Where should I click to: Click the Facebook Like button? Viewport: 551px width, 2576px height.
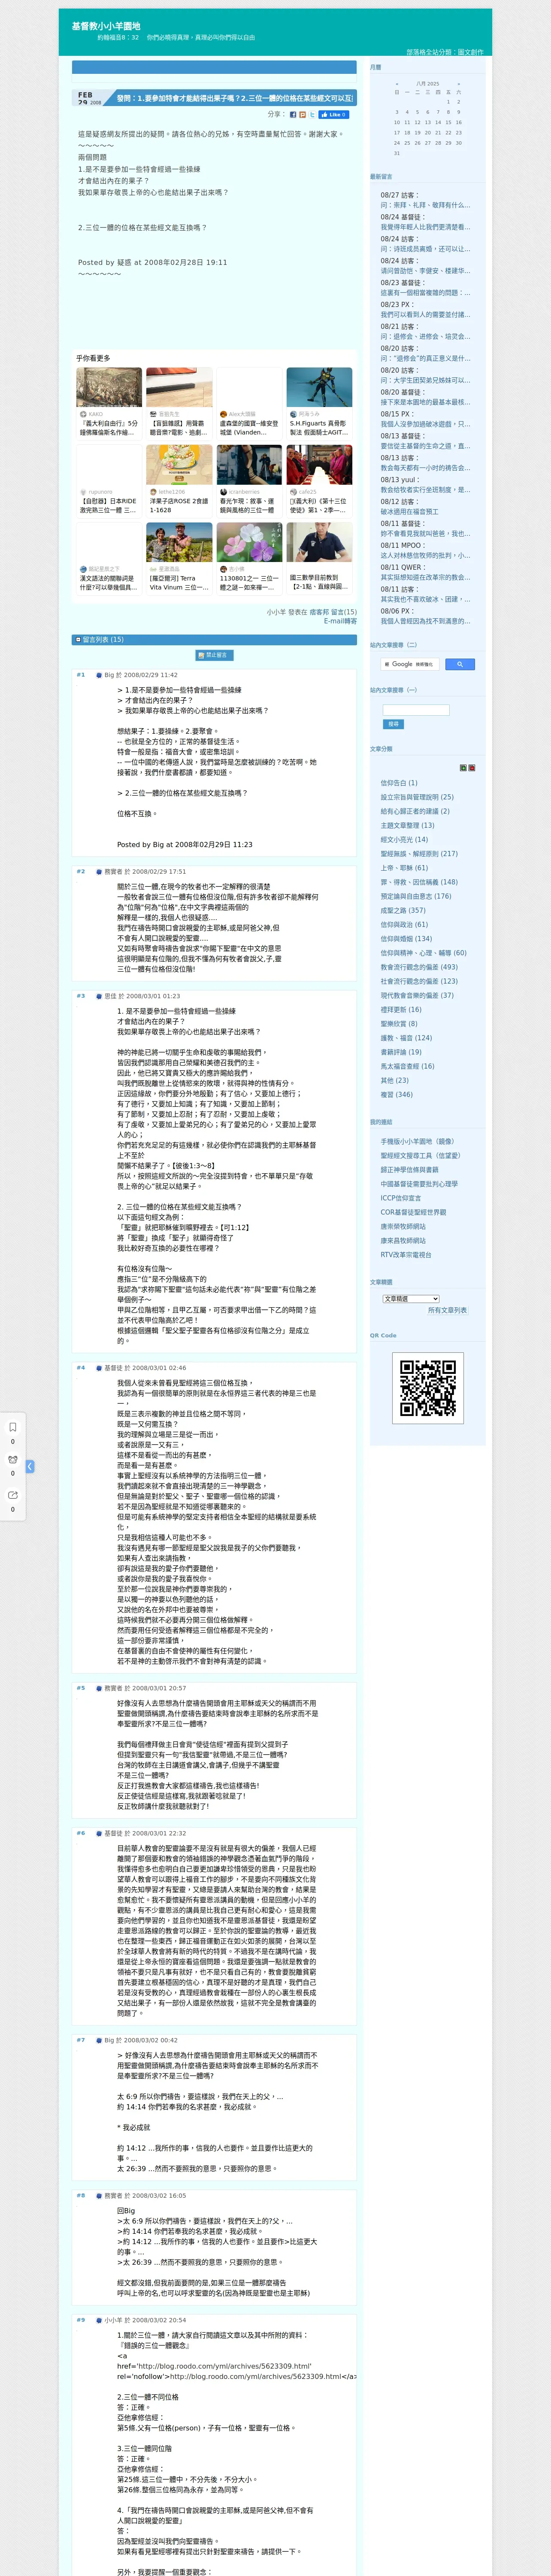tap(333, 115)
